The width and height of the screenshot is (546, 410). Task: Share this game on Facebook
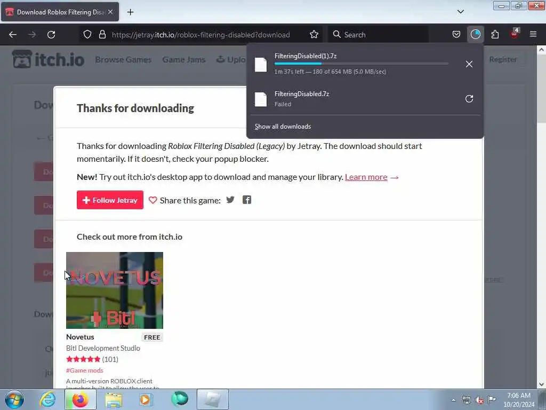point(247,200)
